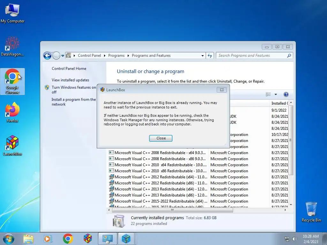Click the Programs breadcrumb
Screen dimensions: 327x245
pos(116,56)
